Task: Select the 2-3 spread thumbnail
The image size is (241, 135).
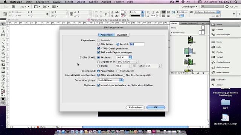Action: 188,51
